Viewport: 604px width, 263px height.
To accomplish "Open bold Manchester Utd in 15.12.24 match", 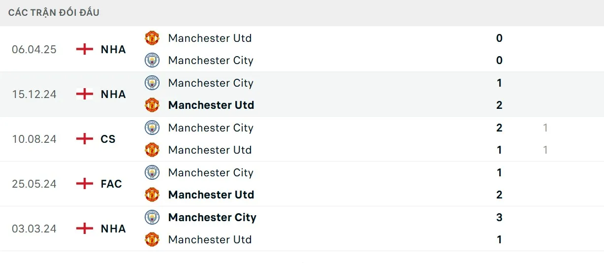I will pyautogui.click(x=211, y=105).
